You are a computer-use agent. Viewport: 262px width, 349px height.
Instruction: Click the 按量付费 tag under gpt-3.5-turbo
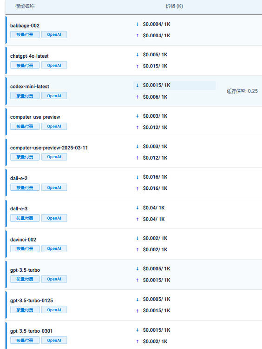coord(25,279)
